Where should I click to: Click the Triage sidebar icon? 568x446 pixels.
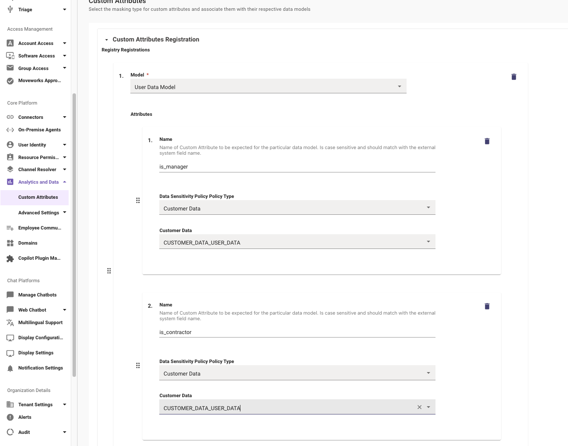click(10, 9)
